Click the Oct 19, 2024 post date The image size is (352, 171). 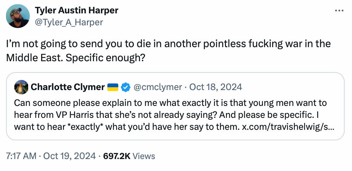click(x=69, y=156)
